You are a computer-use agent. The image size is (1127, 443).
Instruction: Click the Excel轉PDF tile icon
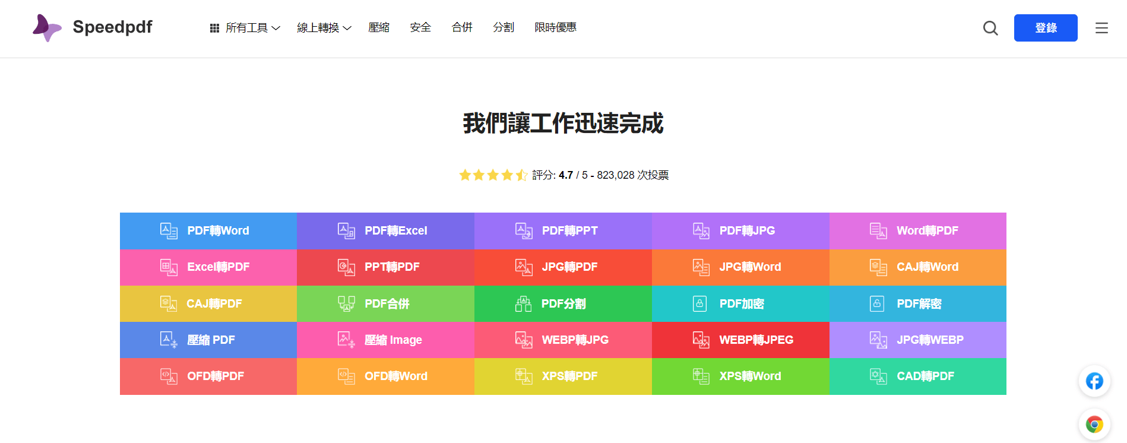coord(169,267)
